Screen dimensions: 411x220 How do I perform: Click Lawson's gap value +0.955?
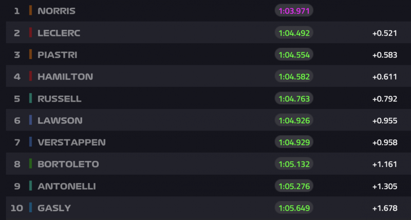click(x=384, y=120)
